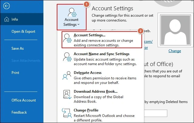Open the Account Settings dropdown button
The height and width of the screenshot is (123, 194).
point(72,17)
